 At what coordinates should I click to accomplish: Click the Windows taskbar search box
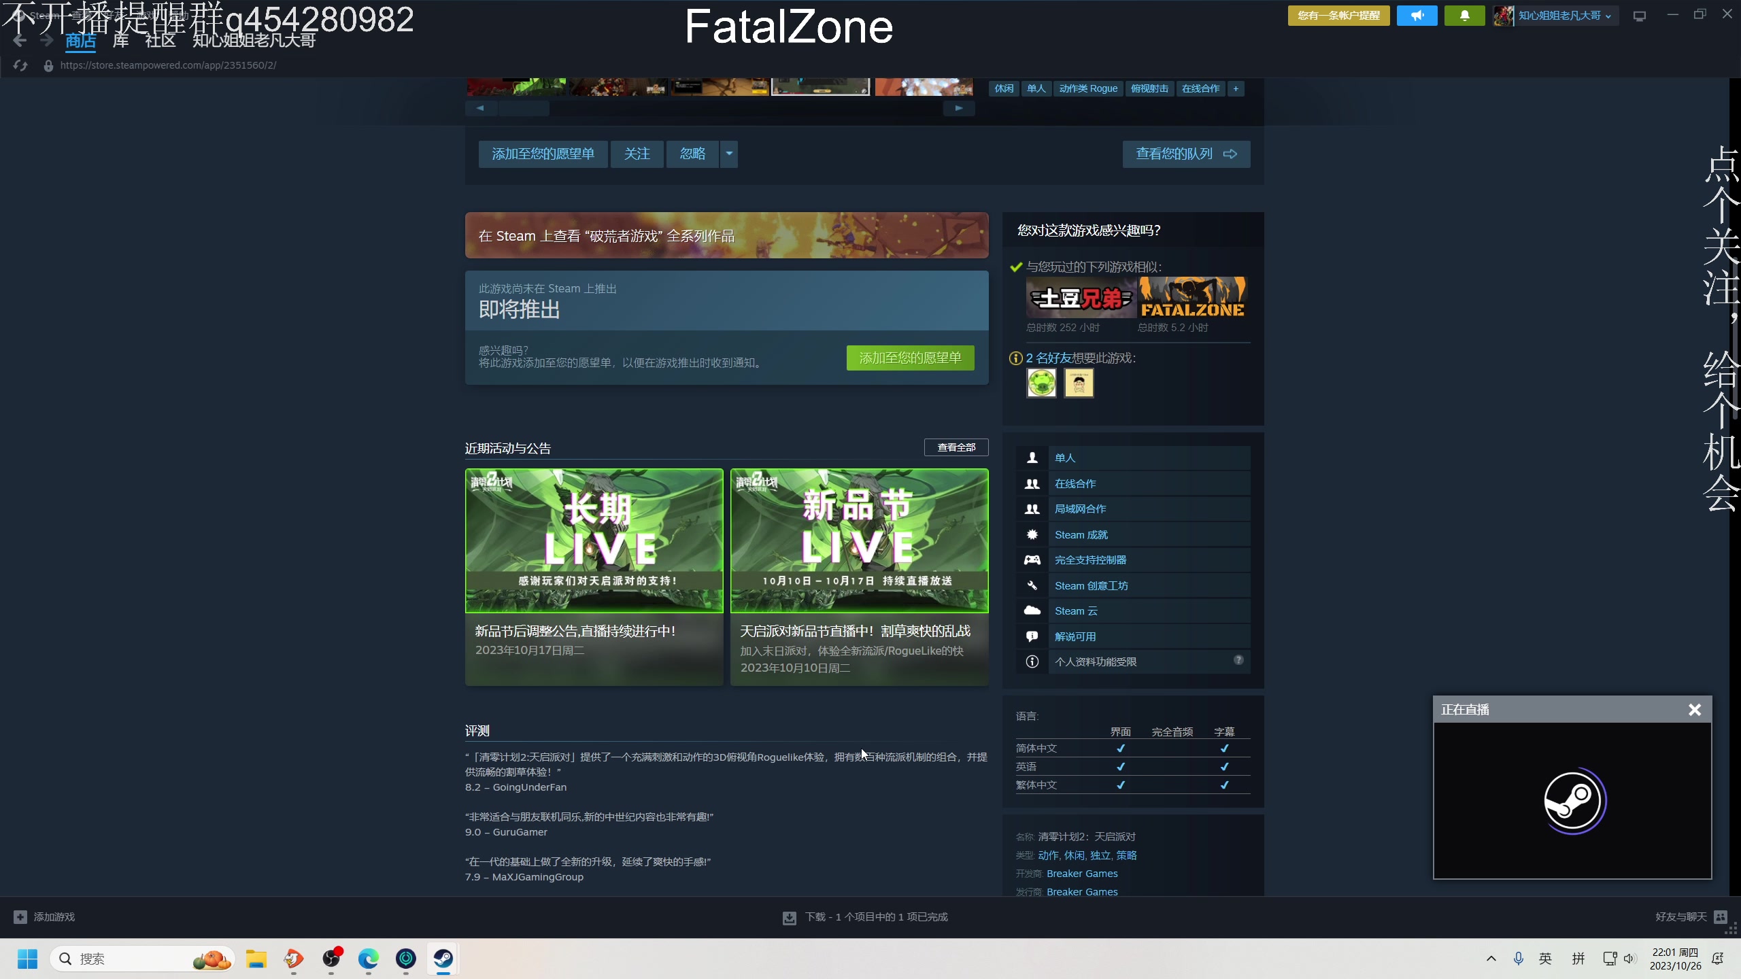point(142,959)
